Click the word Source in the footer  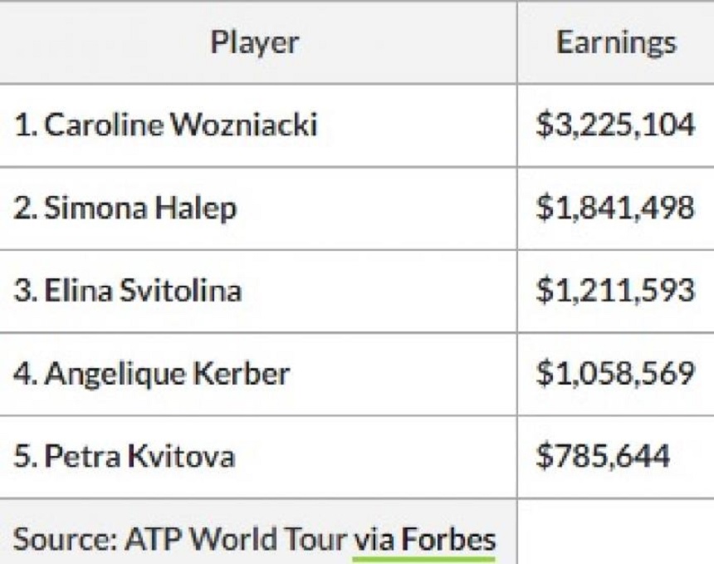click(63, 540)
